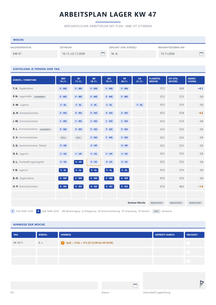The image size is (216, 305).
Task: Click the orange warning icon in Hinweis
Action: click(62, 243)
